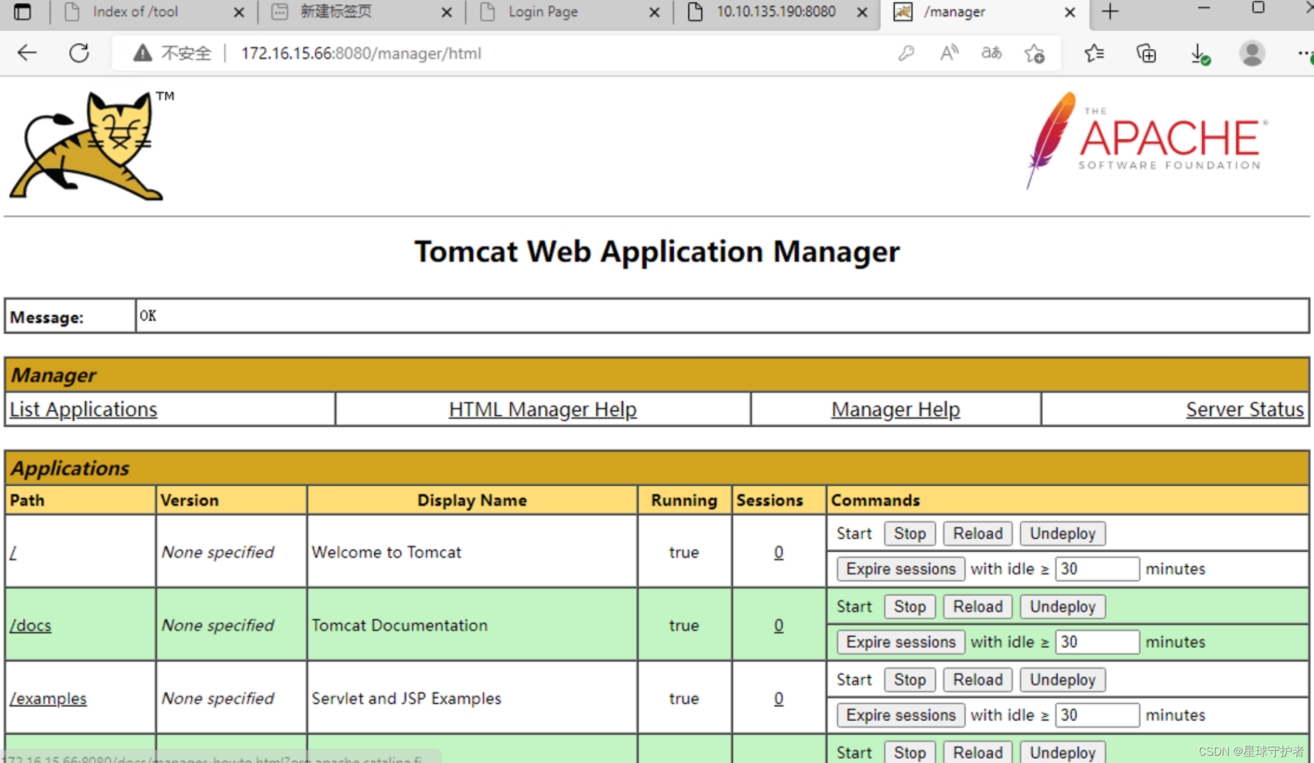This screenshot has width=1314, height=763.
Task: Open the translate page icon
Action: pyautogui.click(x=991, y=53)
